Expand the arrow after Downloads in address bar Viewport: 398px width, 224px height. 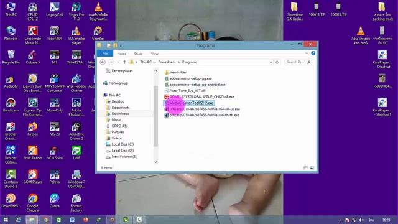pyautogui.click(x=179, y=62)
